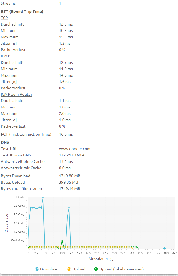Viewport: 178px width, 276px height.
Task: Click the blue Download legend marker
Action: (37, 269)
